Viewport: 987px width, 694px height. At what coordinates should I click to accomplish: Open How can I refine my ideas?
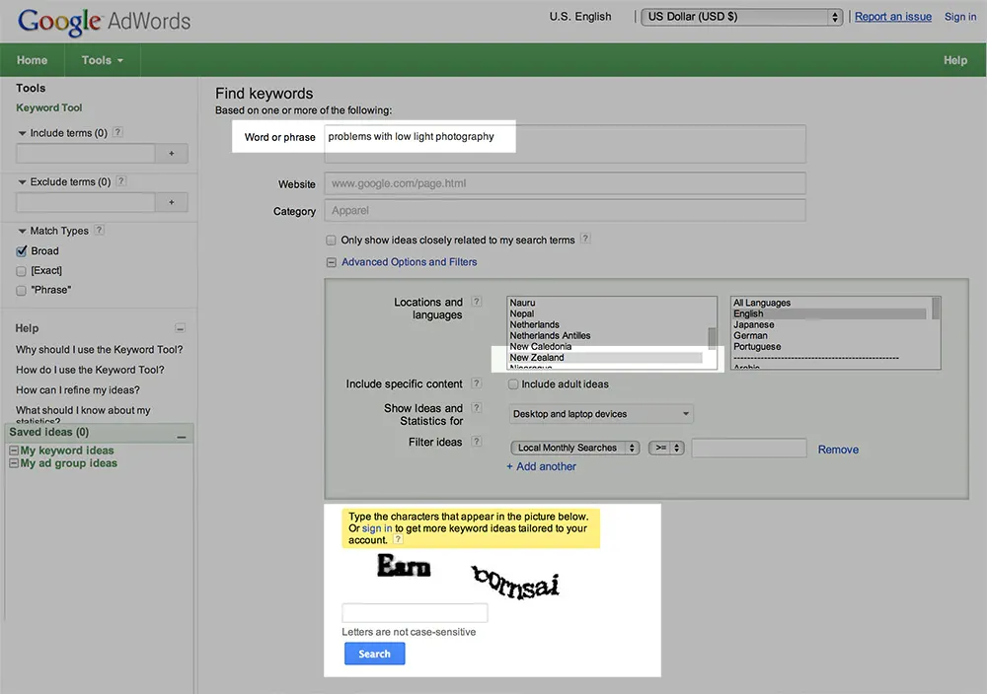point(78,389)
